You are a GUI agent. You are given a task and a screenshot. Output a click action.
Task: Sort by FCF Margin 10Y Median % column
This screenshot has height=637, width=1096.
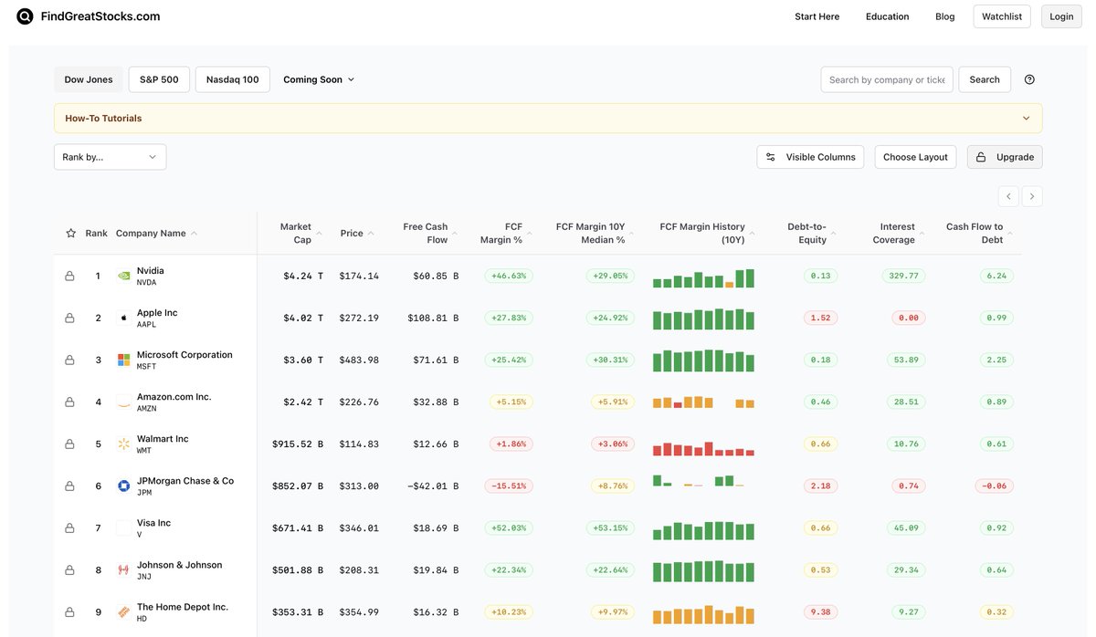point(595,233)
